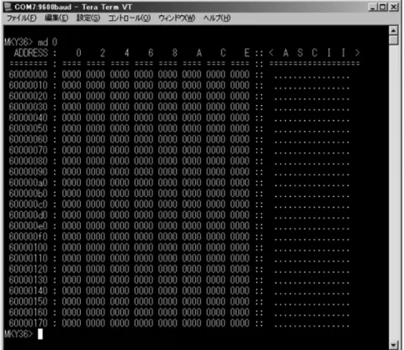404x350 pixels.
Task: Open the 編集(E) menu
Action: pos(56,19)
